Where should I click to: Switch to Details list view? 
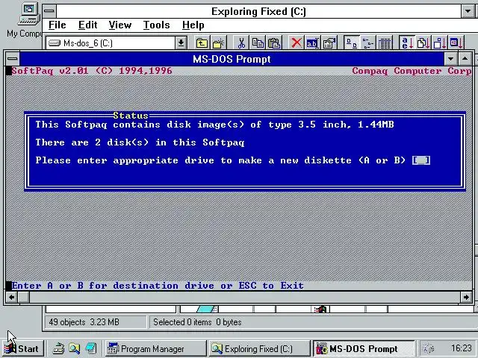coord(385,43)
